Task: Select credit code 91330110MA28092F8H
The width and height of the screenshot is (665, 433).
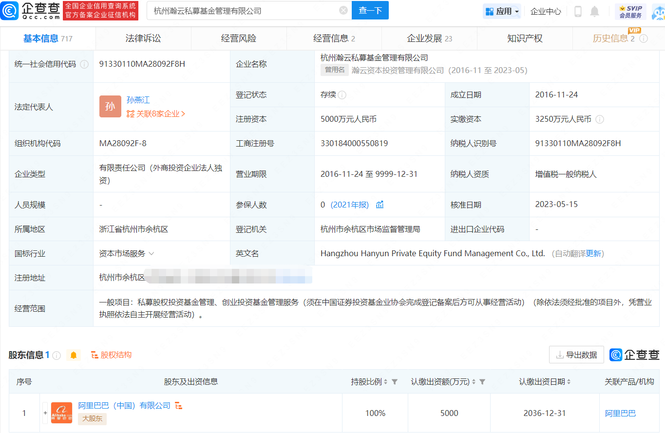Action: 142,64
